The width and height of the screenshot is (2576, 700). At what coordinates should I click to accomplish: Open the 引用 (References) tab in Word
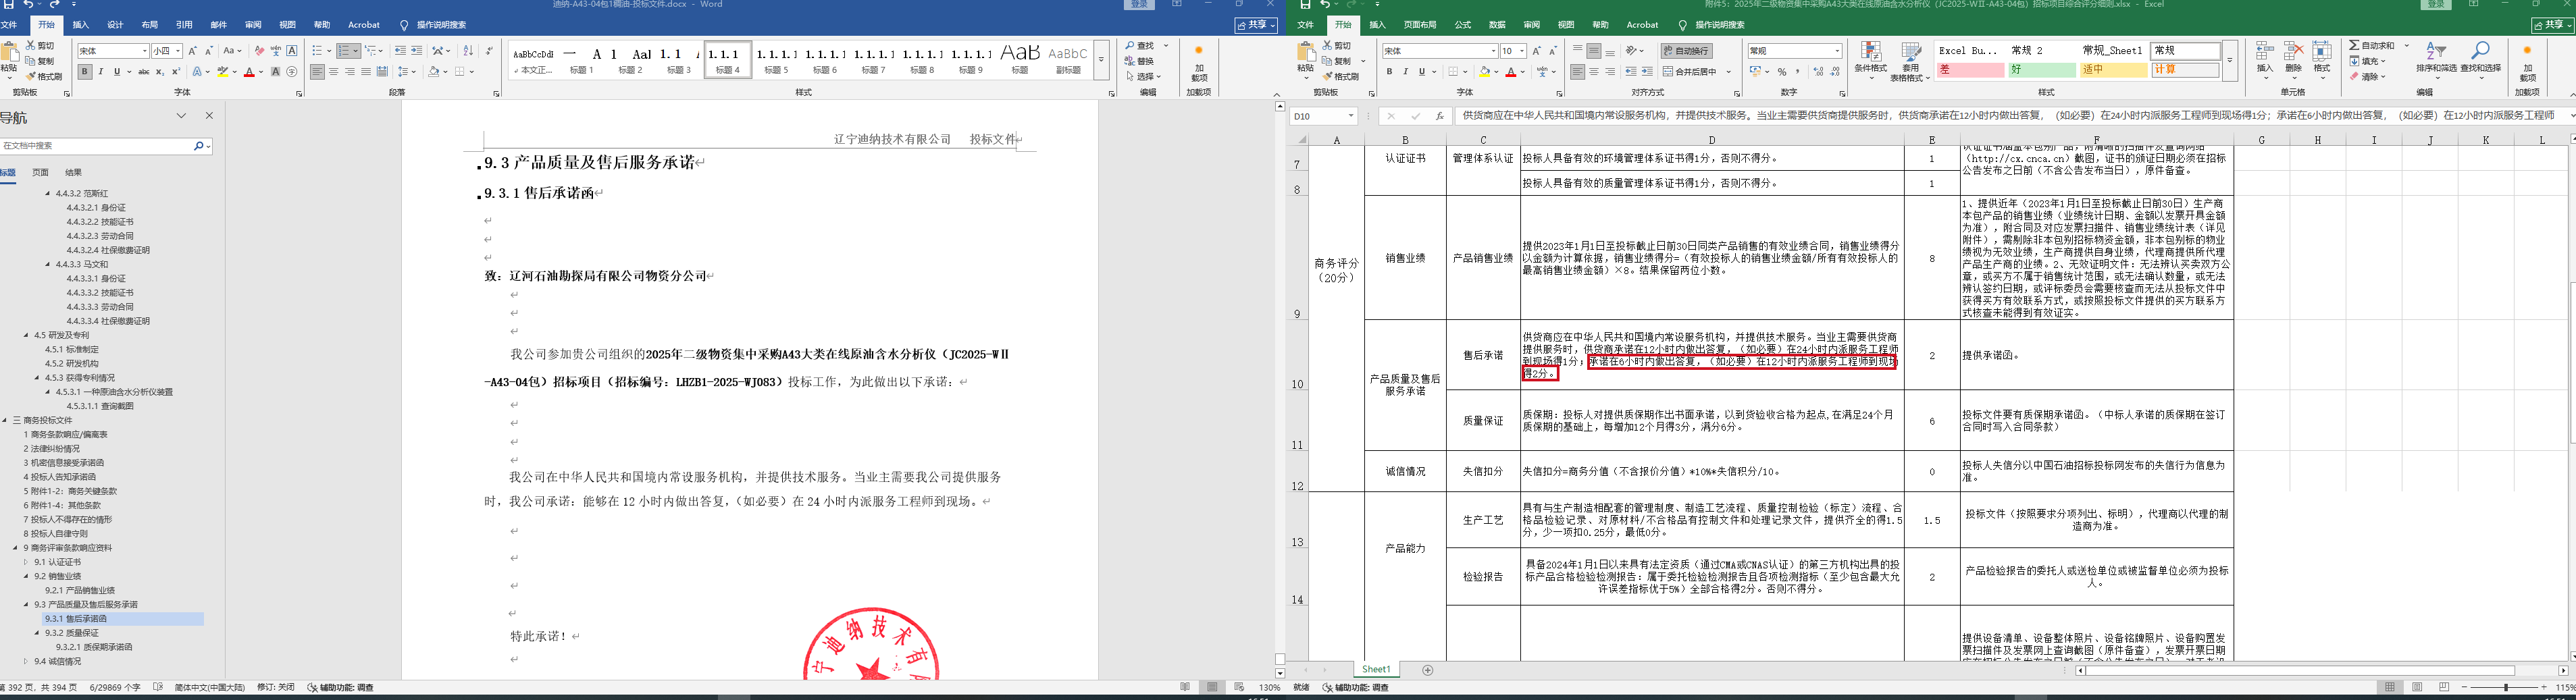tap(184, 25)
